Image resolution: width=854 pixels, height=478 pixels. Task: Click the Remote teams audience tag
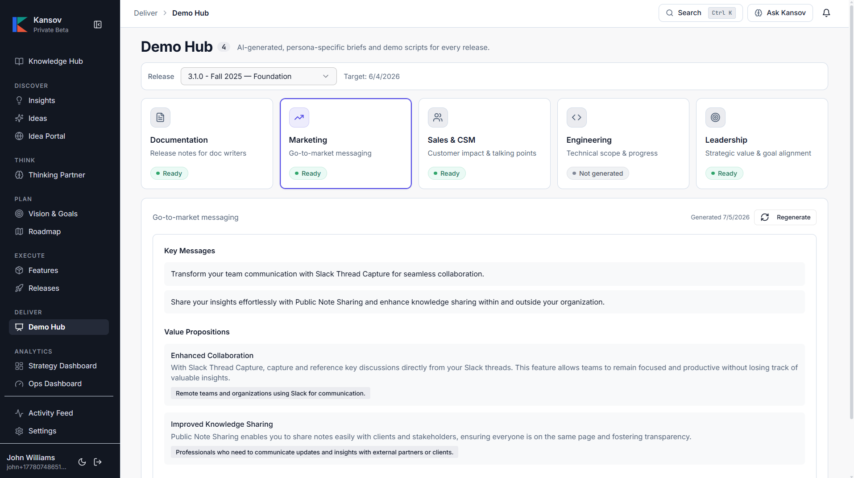(270, 393)
